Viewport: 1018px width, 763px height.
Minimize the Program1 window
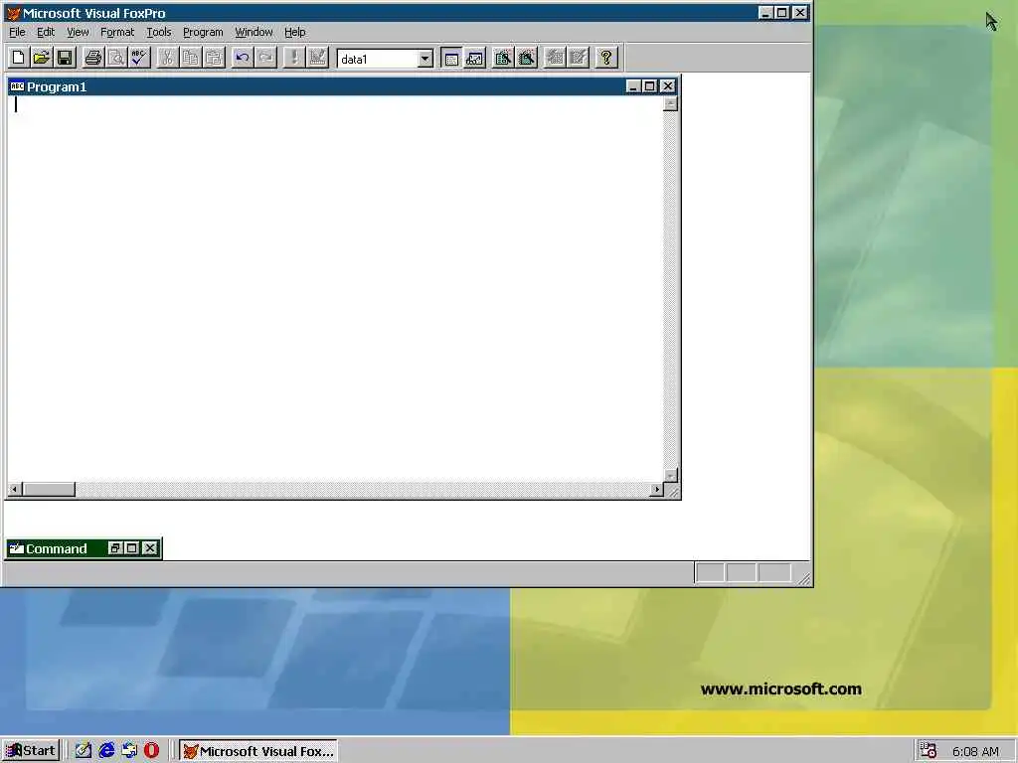633,86
